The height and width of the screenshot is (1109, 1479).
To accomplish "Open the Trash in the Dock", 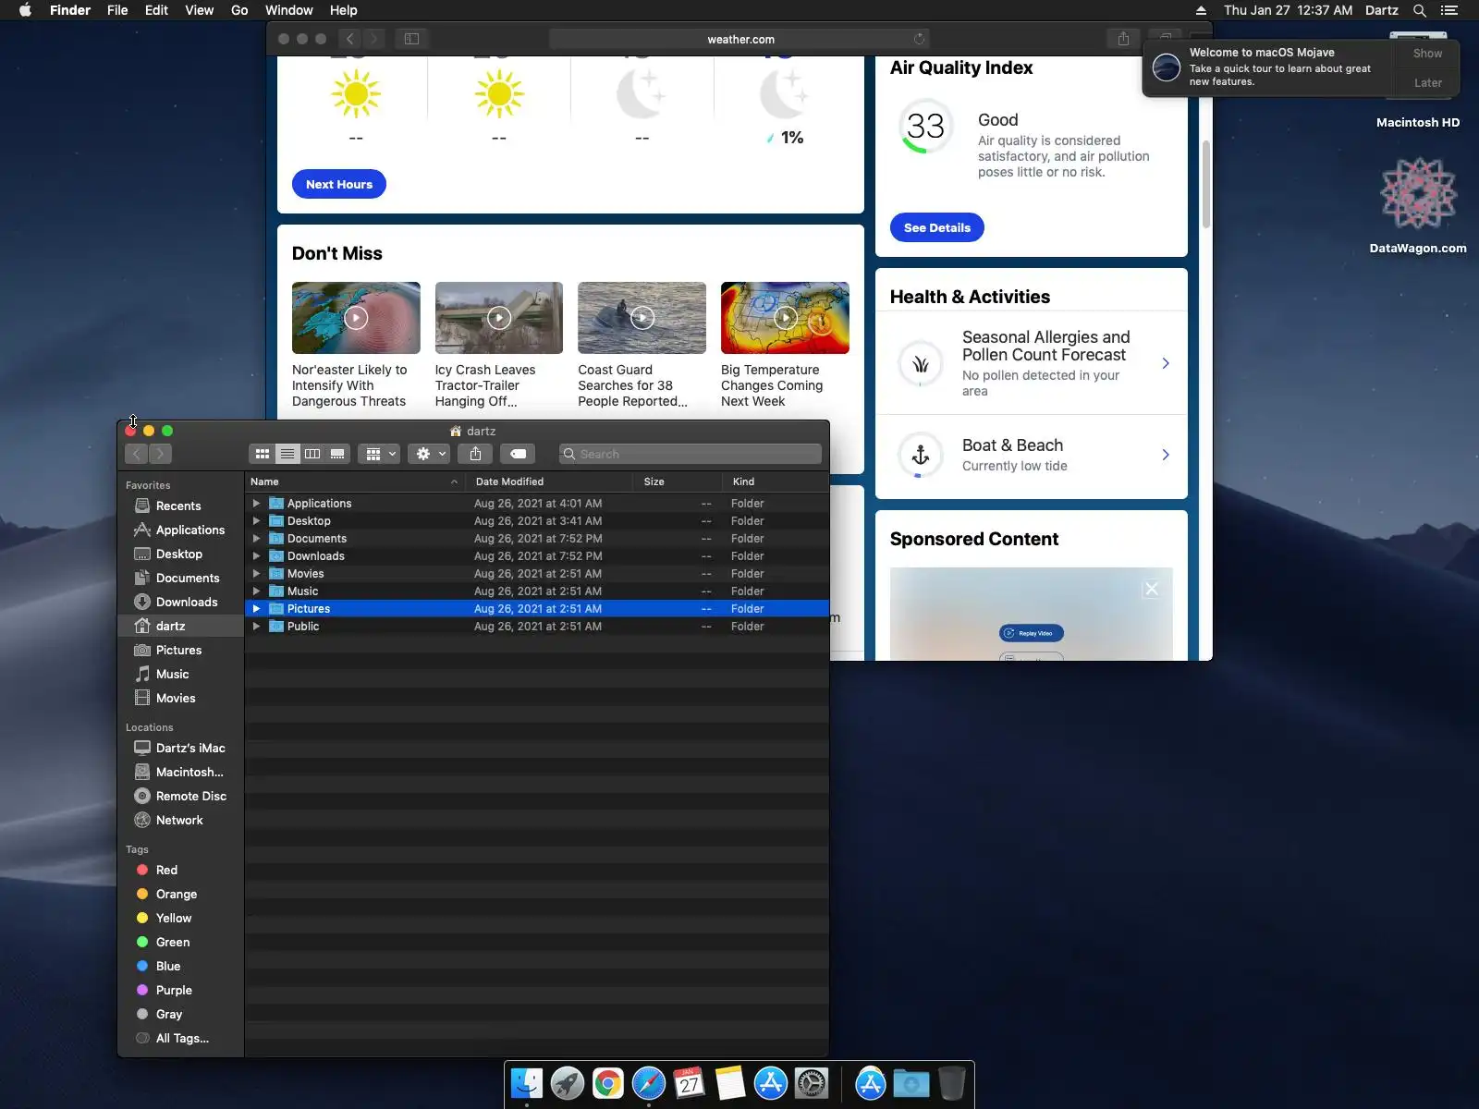I will click(951, 1083).
